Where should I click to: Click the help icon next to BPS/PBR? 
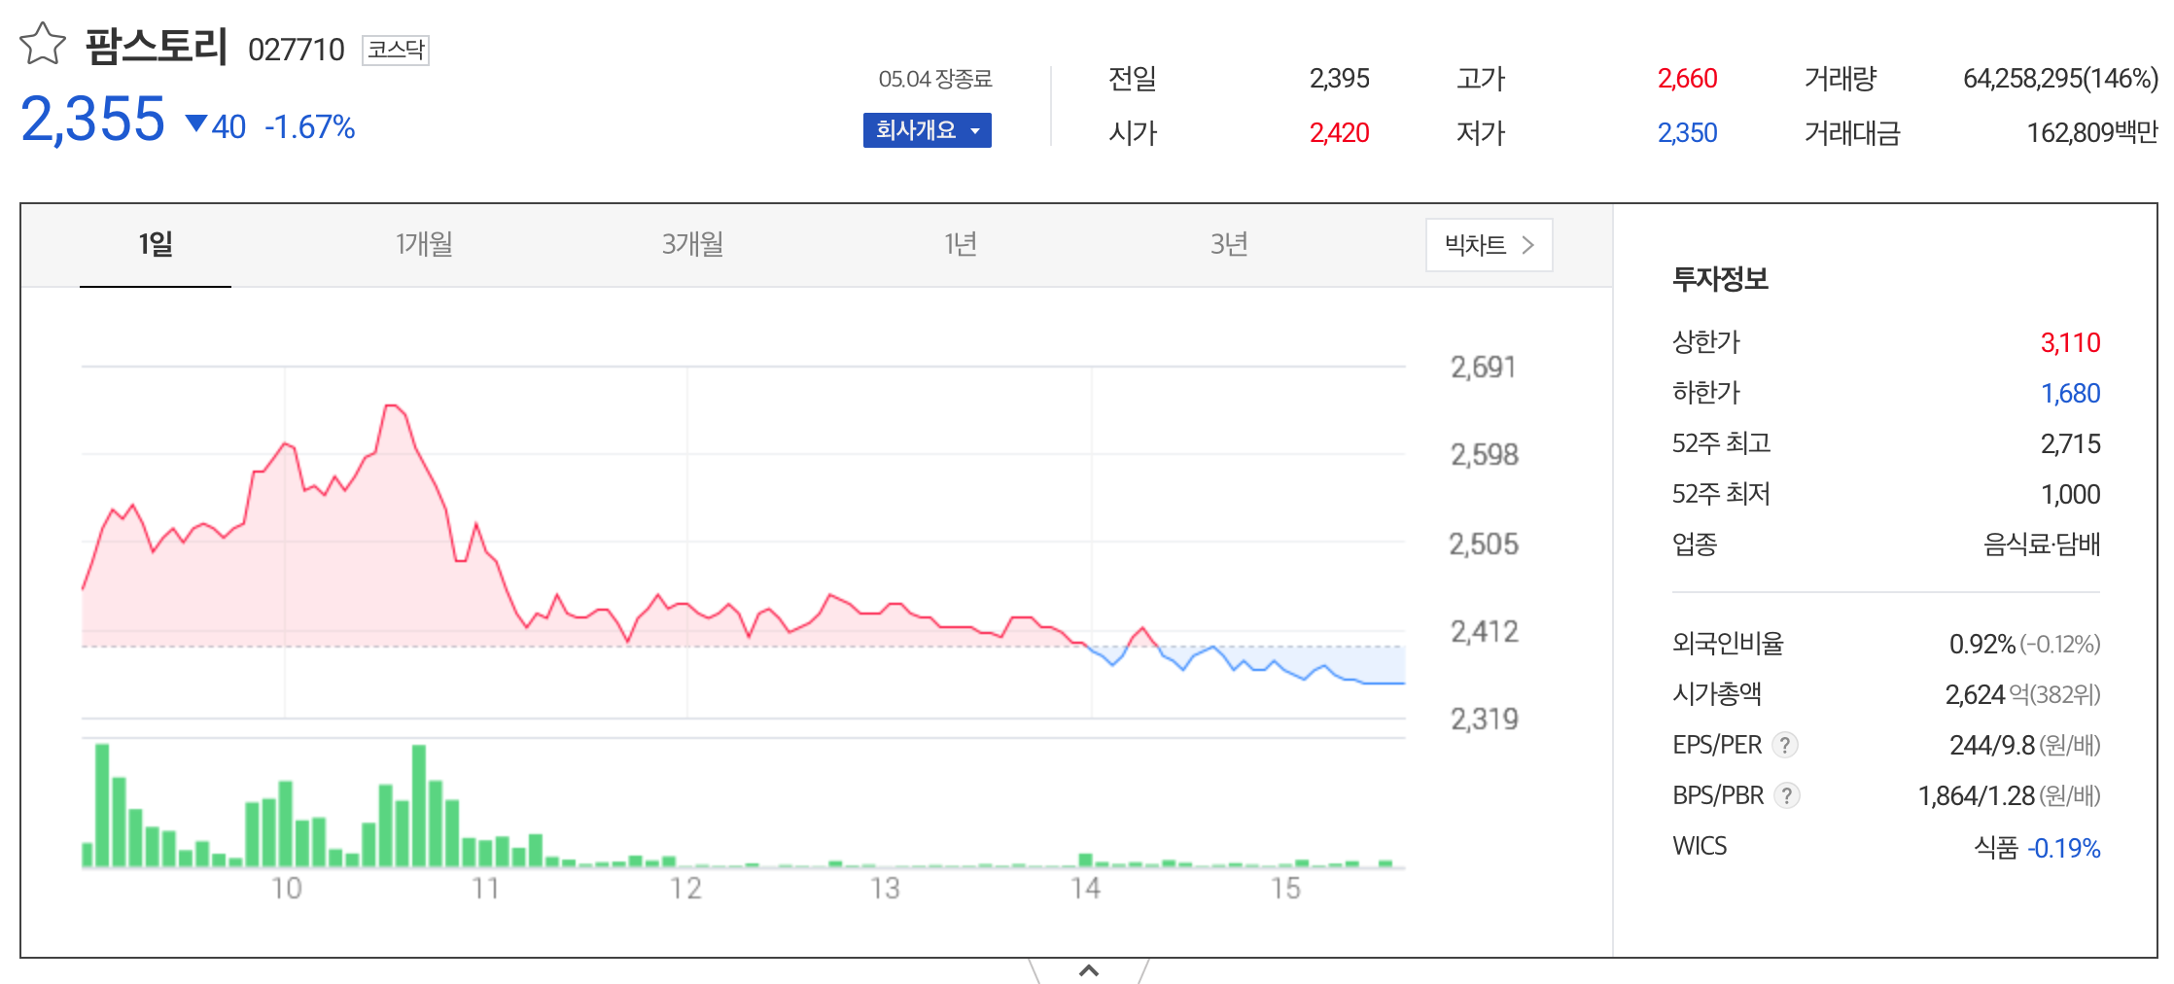click(x=1787, y=795)
